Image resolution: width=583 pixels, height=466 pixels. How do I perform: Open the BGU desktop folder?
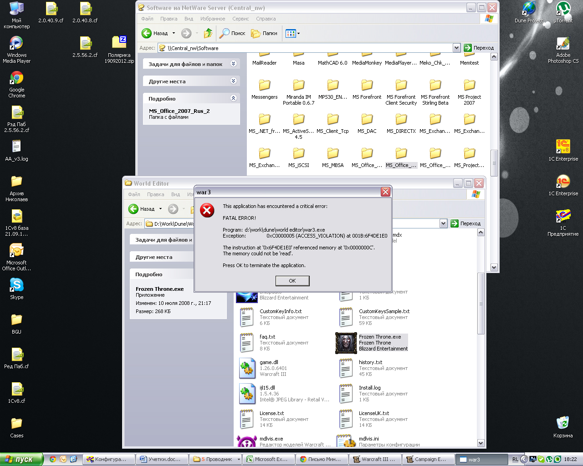[x=17, y=324]
